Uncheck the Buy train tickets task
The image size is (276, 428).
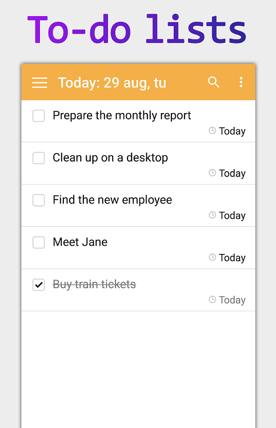coord(39,285)
